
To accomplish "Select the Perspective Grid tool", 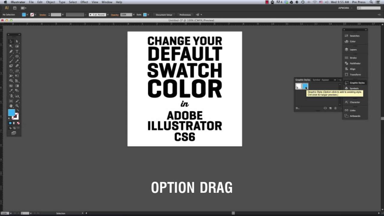I will [x=17, y=81].
